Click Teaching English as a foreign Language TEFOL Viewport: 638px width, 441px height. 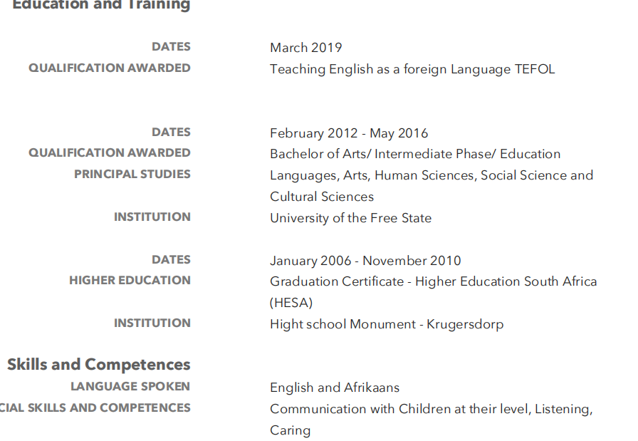[x=412, y=69]
